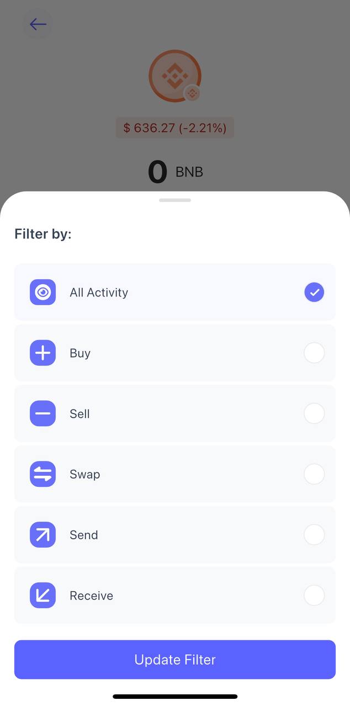Screen dimensions: 350x706
Task: Enable the Swap filter circle
Action: click(314, 474)
